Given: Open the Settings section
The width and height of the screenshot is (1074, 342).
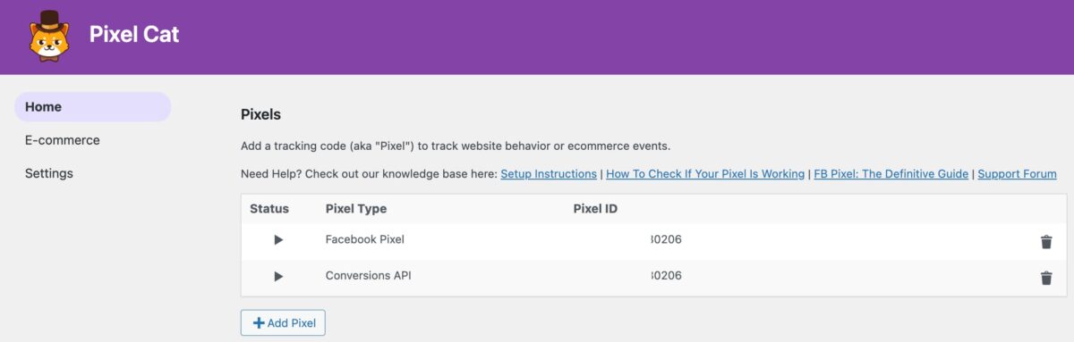Looking at the screenshot, I should 49,173.
